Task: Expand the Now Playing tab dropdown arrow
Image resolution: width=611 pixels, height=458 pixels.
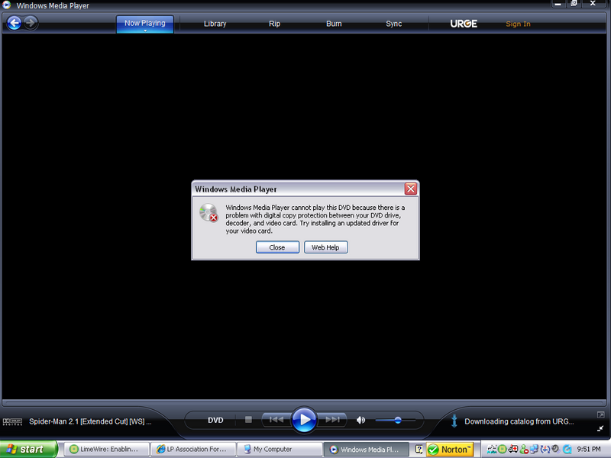Action: coord(145,31)
